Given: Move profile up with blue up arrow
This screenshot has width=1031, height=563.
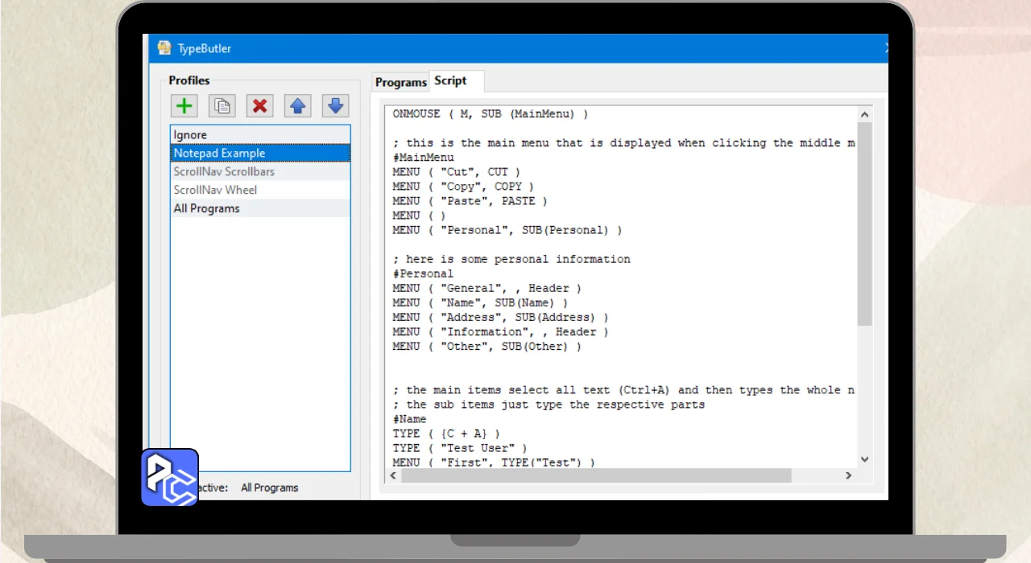Looking at the screenshot, I should pos(297,105).
